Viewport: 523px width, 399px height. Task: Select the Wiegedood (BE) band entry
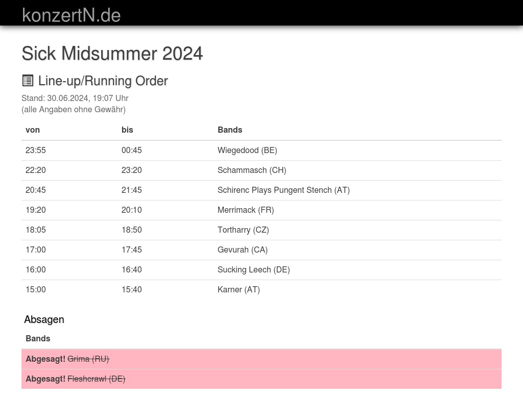click(247, 150)
